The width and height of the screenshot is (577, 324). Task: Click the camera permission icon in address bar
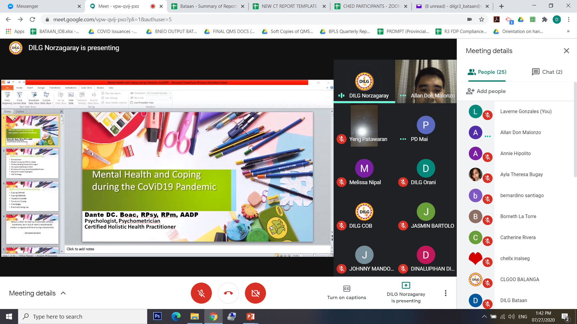click(x=469, y=19)
